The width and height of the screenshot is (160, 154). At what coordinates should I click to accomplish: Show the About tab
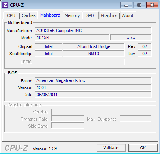tap(128, 15)
